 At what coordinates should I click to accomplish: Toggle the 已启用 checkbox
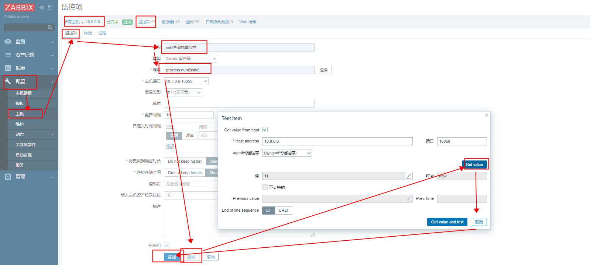tap(167, 245)
